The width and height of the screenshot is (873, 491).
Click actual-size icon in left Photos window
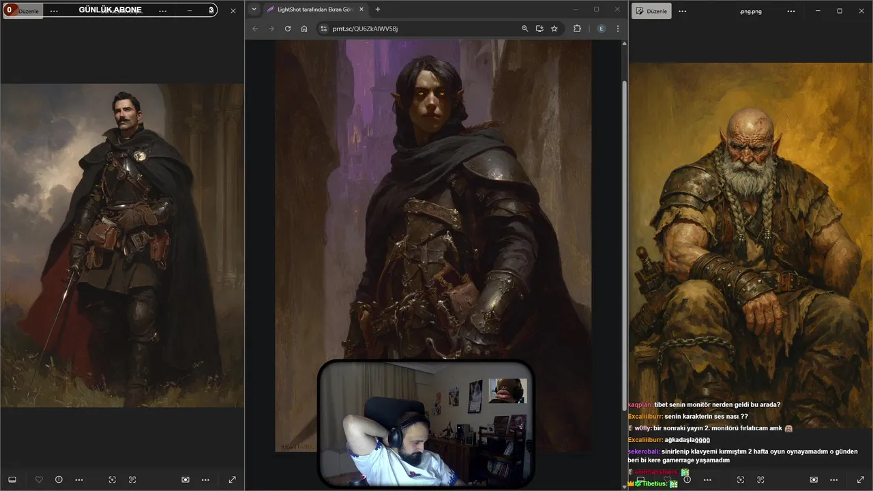click(132, 479)
